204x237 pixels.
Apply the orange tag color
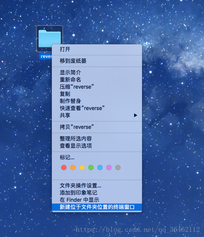[x=73, y=168]
